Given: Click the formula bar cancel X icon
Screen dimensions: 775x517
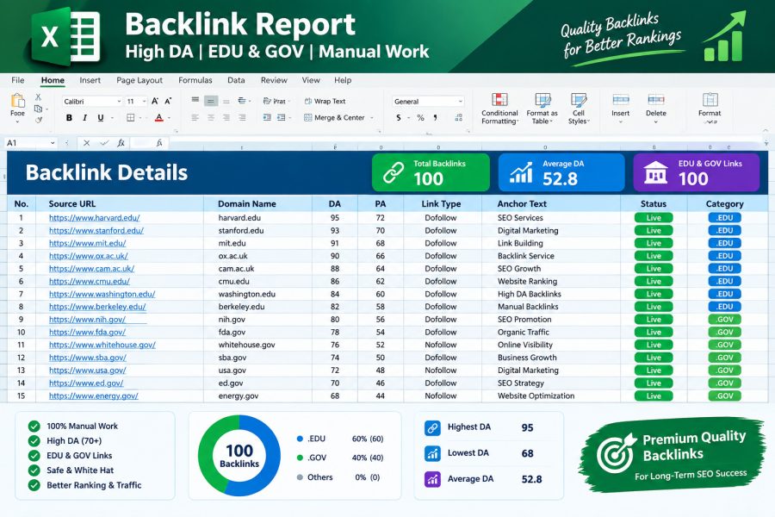Looking at the screenshot, I should (x=86, y=143).
